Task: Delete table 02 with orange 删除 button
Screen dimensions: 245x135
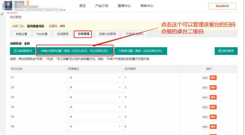Action: click(x=213, y=87)
